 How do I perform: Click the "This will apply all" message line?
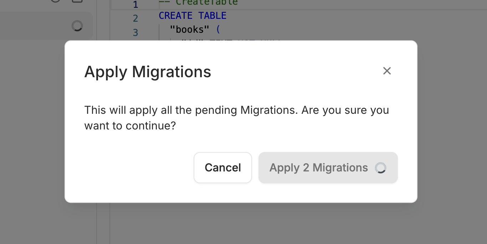(x=236, y=110)
